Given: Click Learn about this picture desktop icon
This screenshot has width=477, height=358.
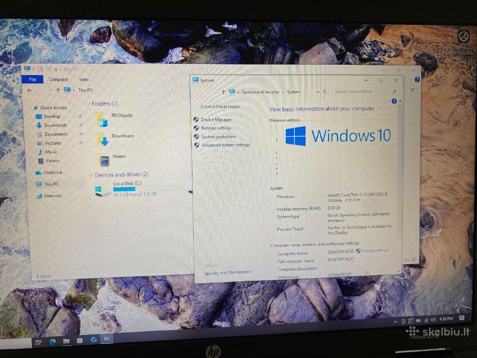Looking at the screenshot, I should click(463, 43).
